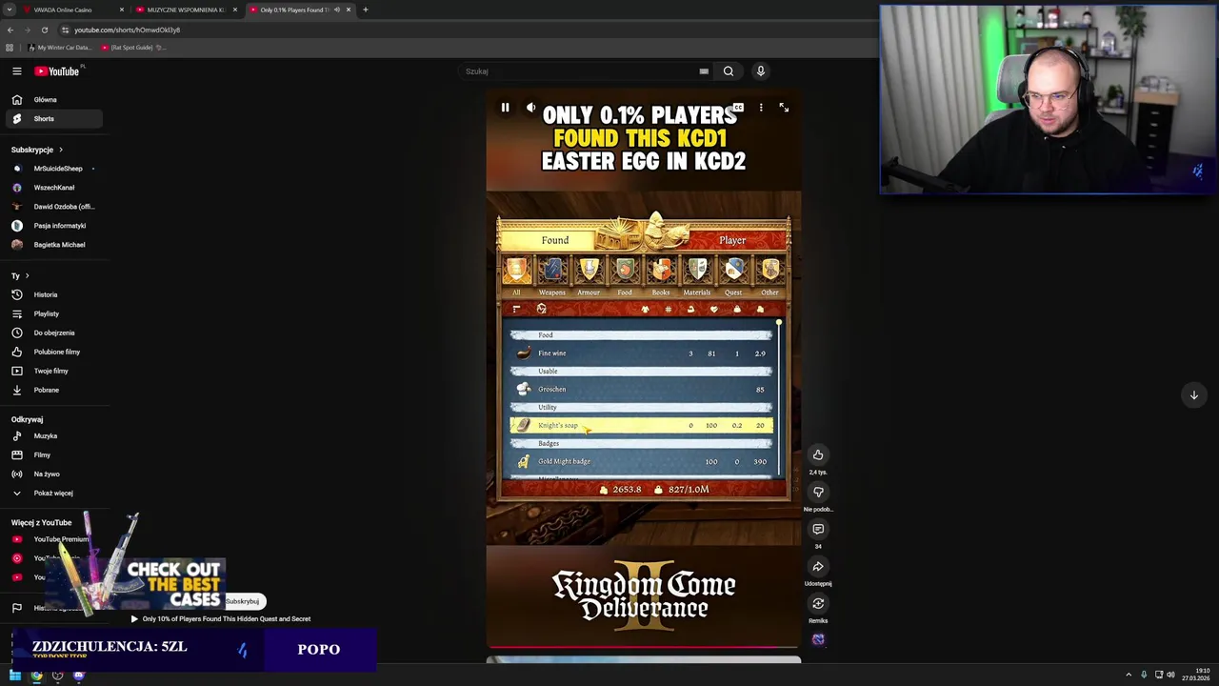Open Chrome from the taskbar
The width and height of the screenshot is (1219, 686).
click(36, 676)
